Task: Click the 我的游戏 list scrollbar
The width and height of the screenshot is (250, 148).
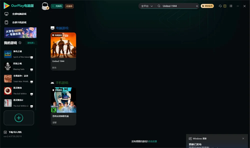Action: pyautogui.click(x=36, y=79)
